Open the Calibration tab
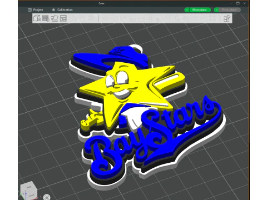The height and width of the screenshot is (200, 267). coord(62,10)
